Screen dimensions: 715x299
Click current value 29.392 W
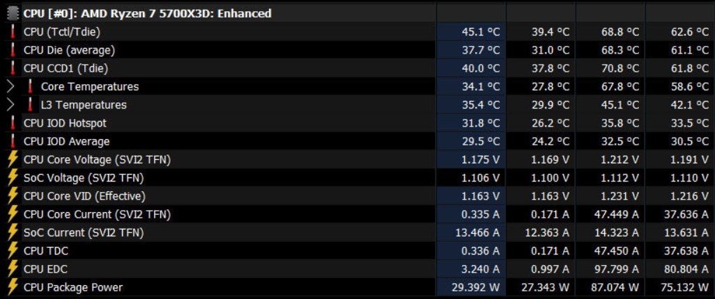pos(475,287)
